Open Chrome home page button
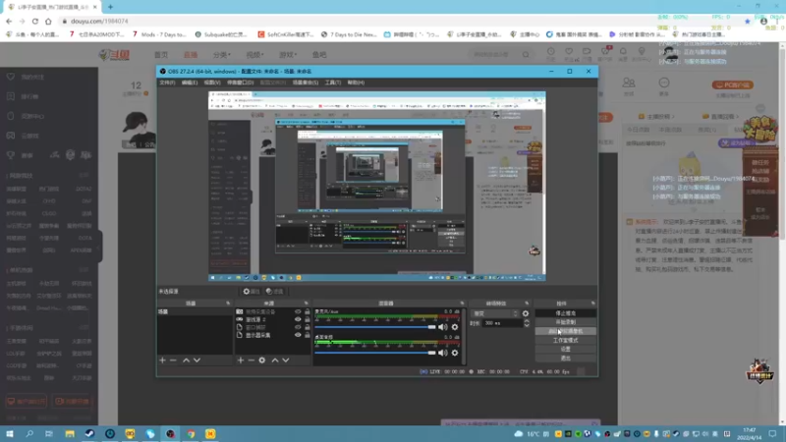The height and width of the screenshot is (442, 786). point(48,21)
